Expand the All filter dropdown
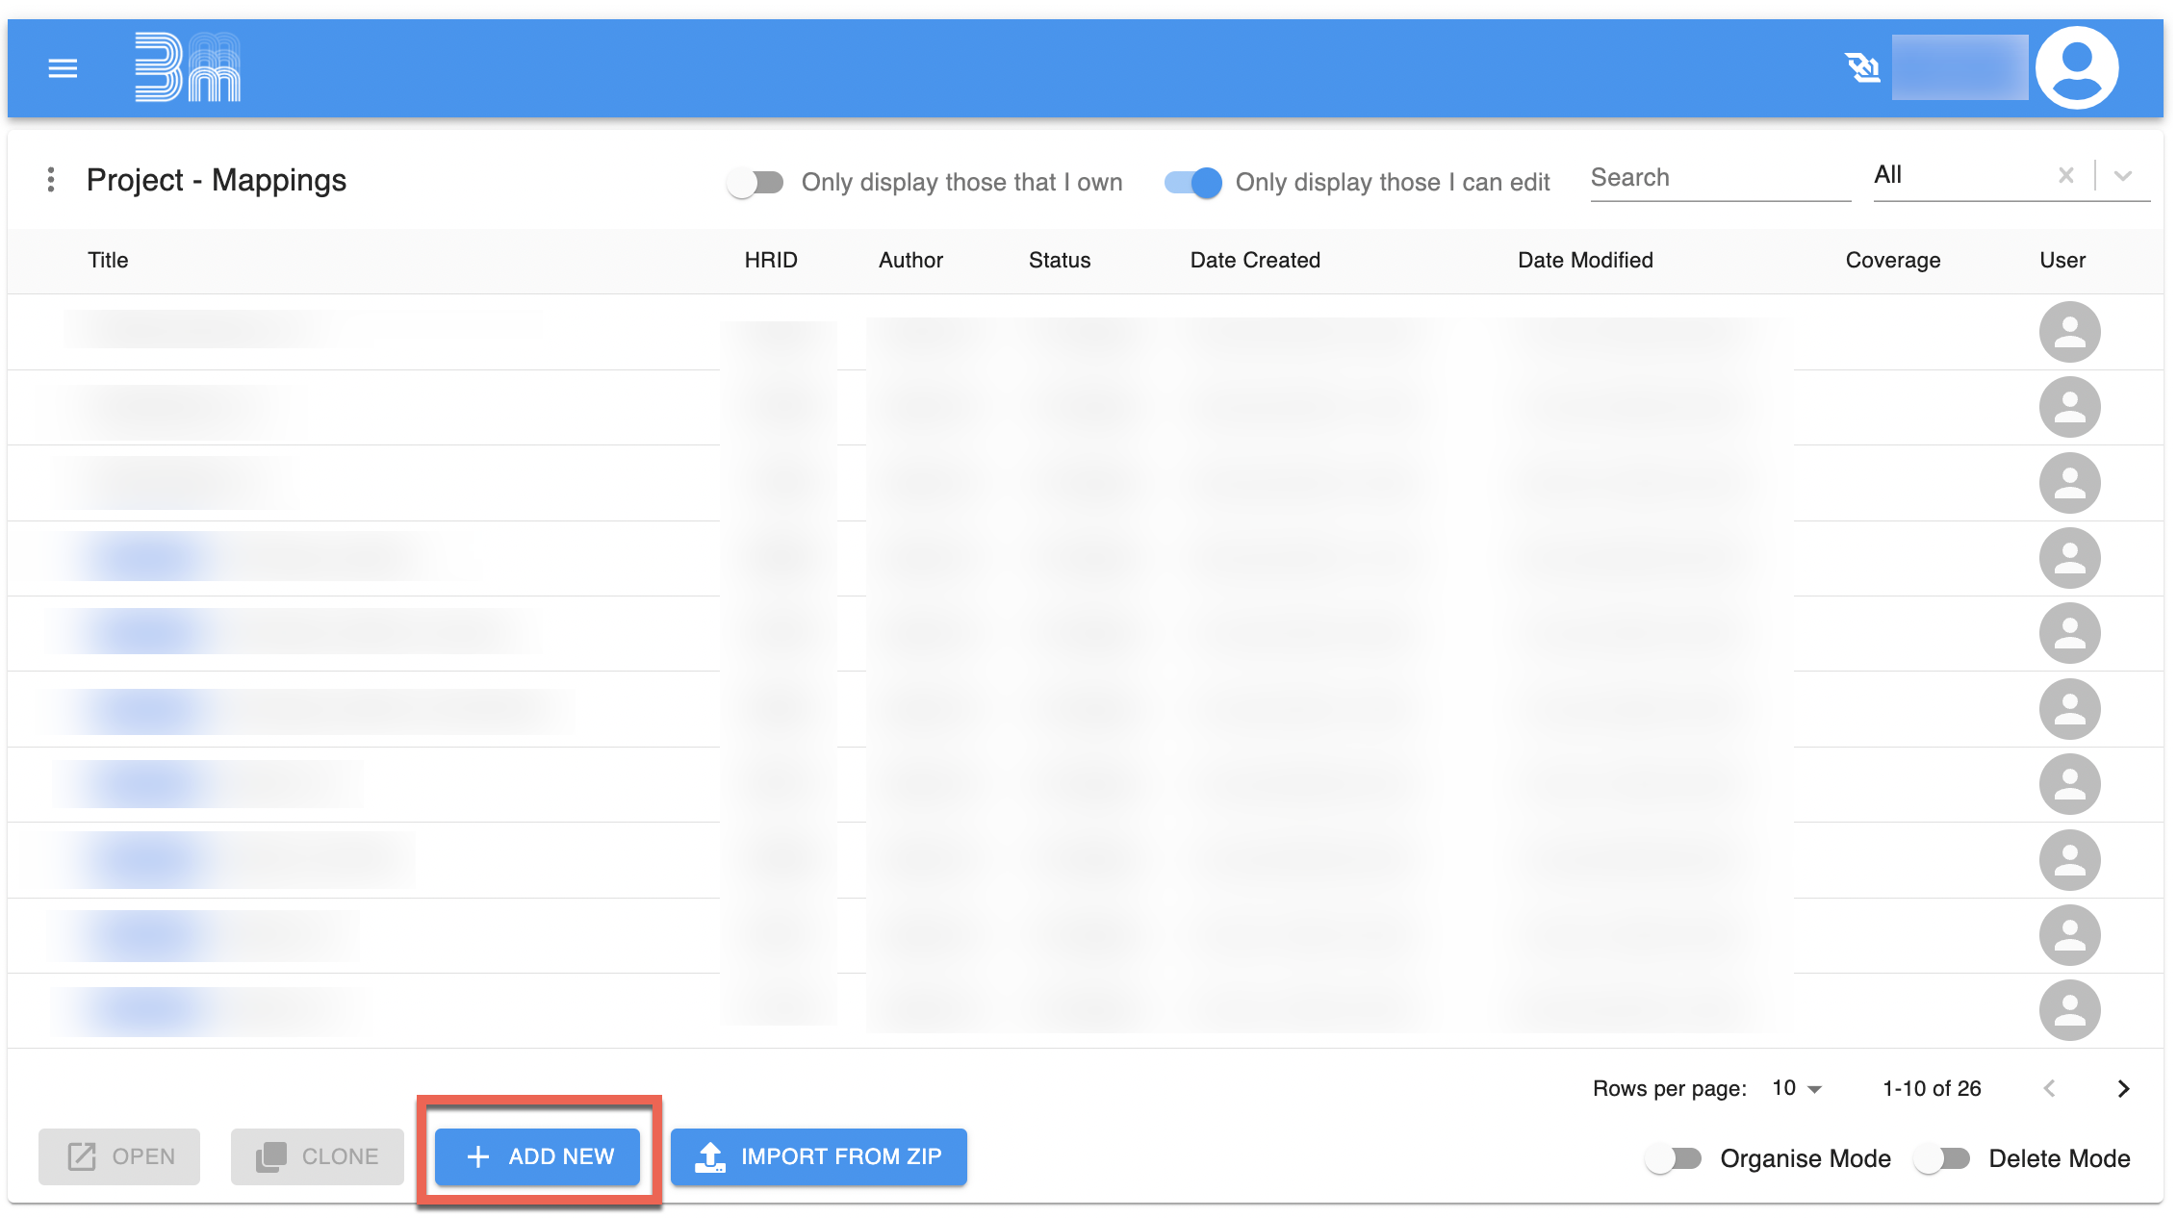Screen dimensions: 2177x1218 coord(2123,175)
